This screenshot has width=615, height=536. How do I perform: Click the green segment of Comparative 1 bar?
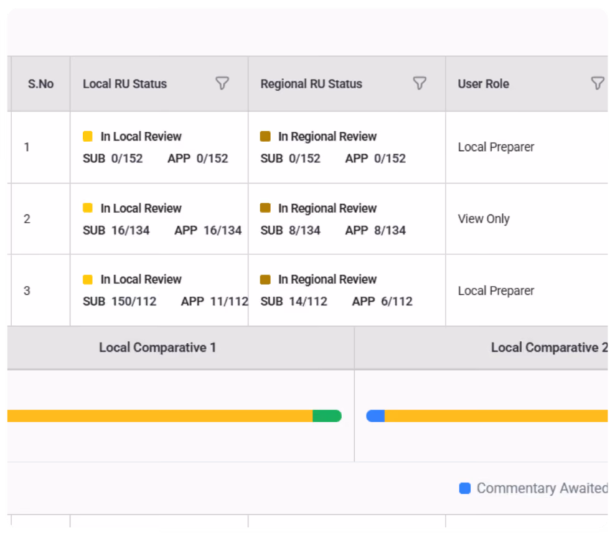[x=327, y=416]
